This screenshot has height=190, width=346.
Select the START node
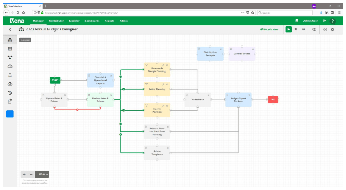(55, 80)
